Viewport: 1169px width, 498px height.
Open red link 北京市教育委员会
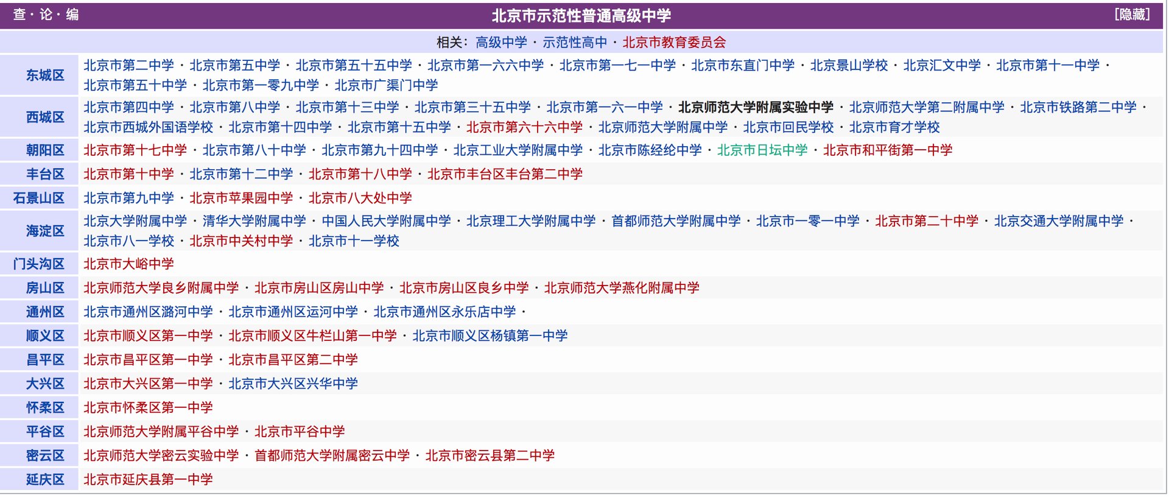(674, 43)
